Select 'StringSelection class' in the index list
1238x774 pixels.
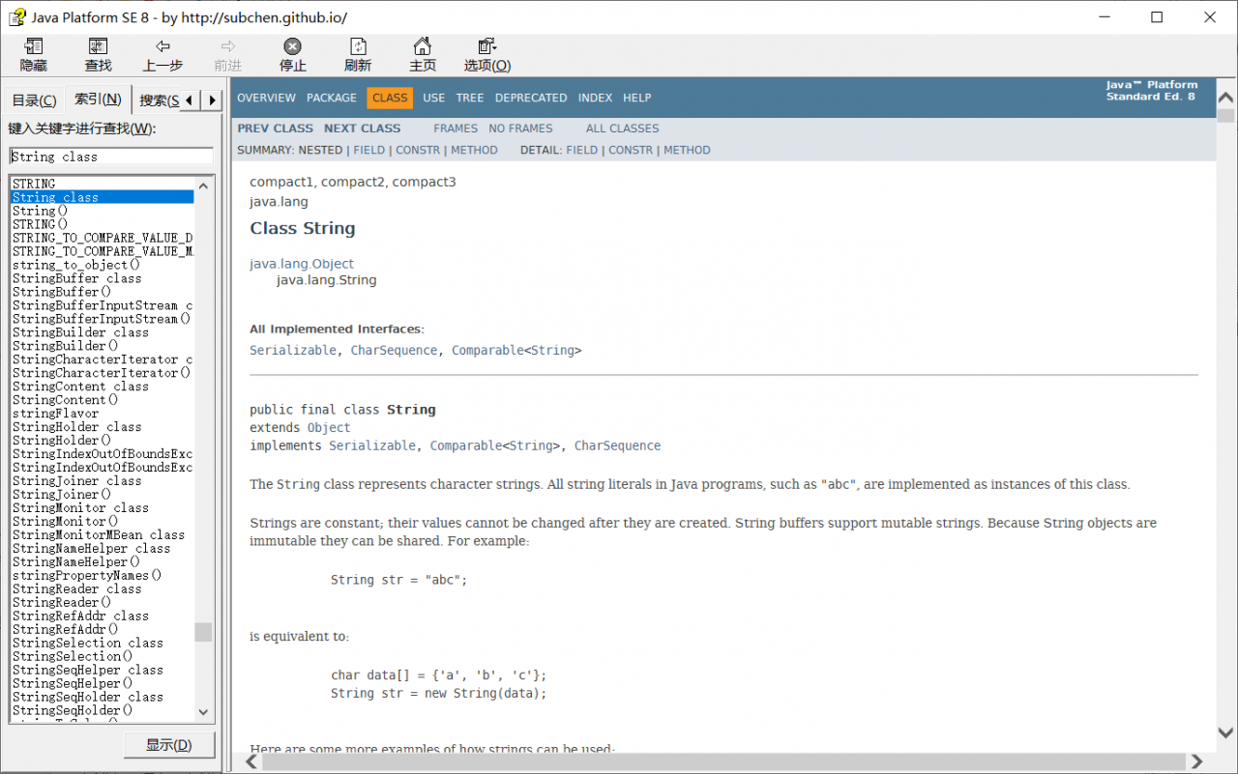(88, 644)
